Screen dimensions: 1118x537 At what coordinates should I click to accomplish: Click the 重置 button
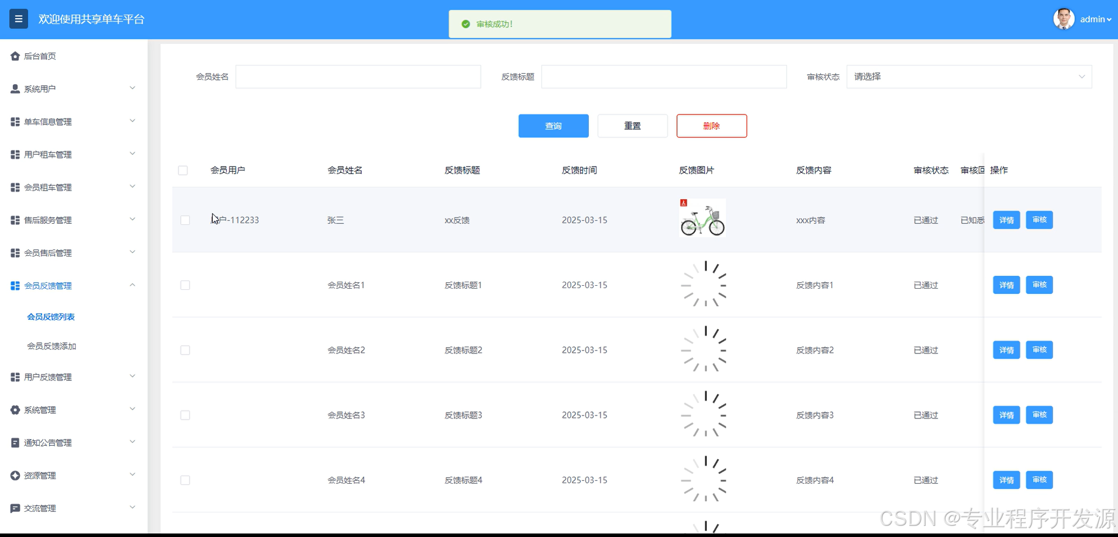632,126
